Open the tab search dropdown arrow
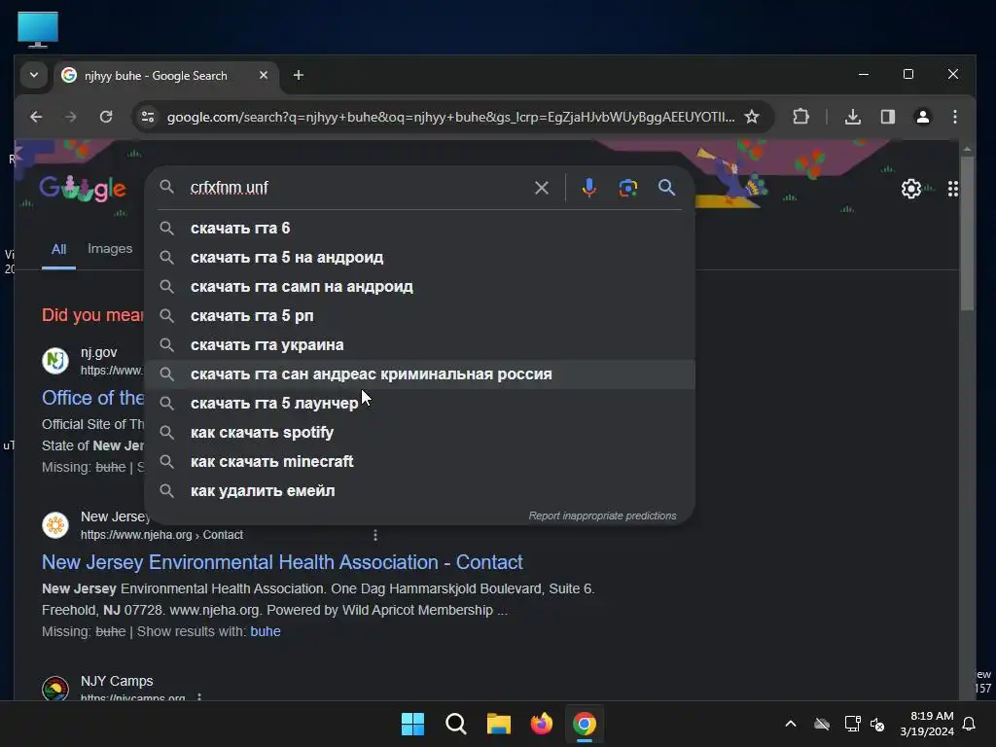996x747 pixels. coord(34,75)
